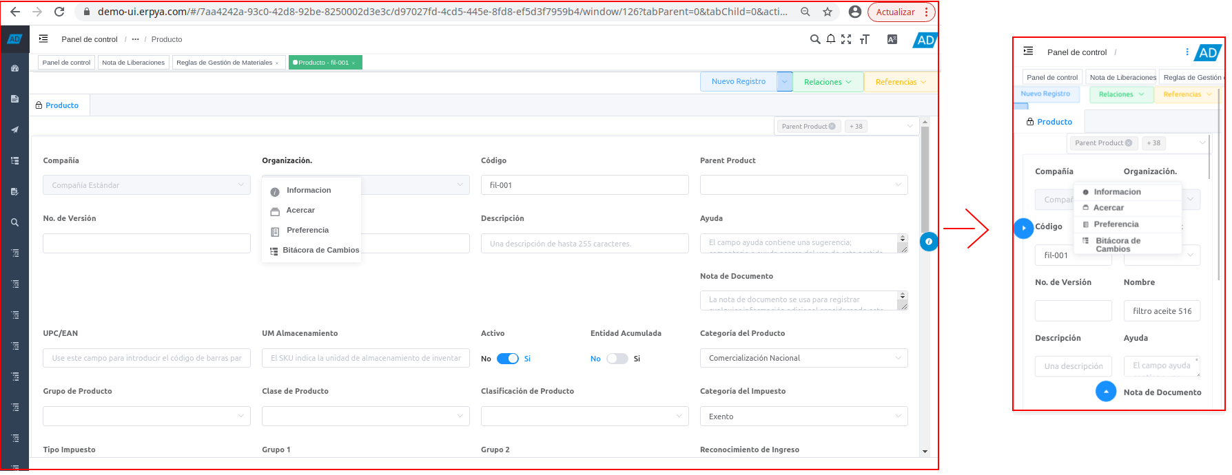Click the Producto breadcrumb link
Viewport: 1232px width, 475px height.
[x=167, y=39]
